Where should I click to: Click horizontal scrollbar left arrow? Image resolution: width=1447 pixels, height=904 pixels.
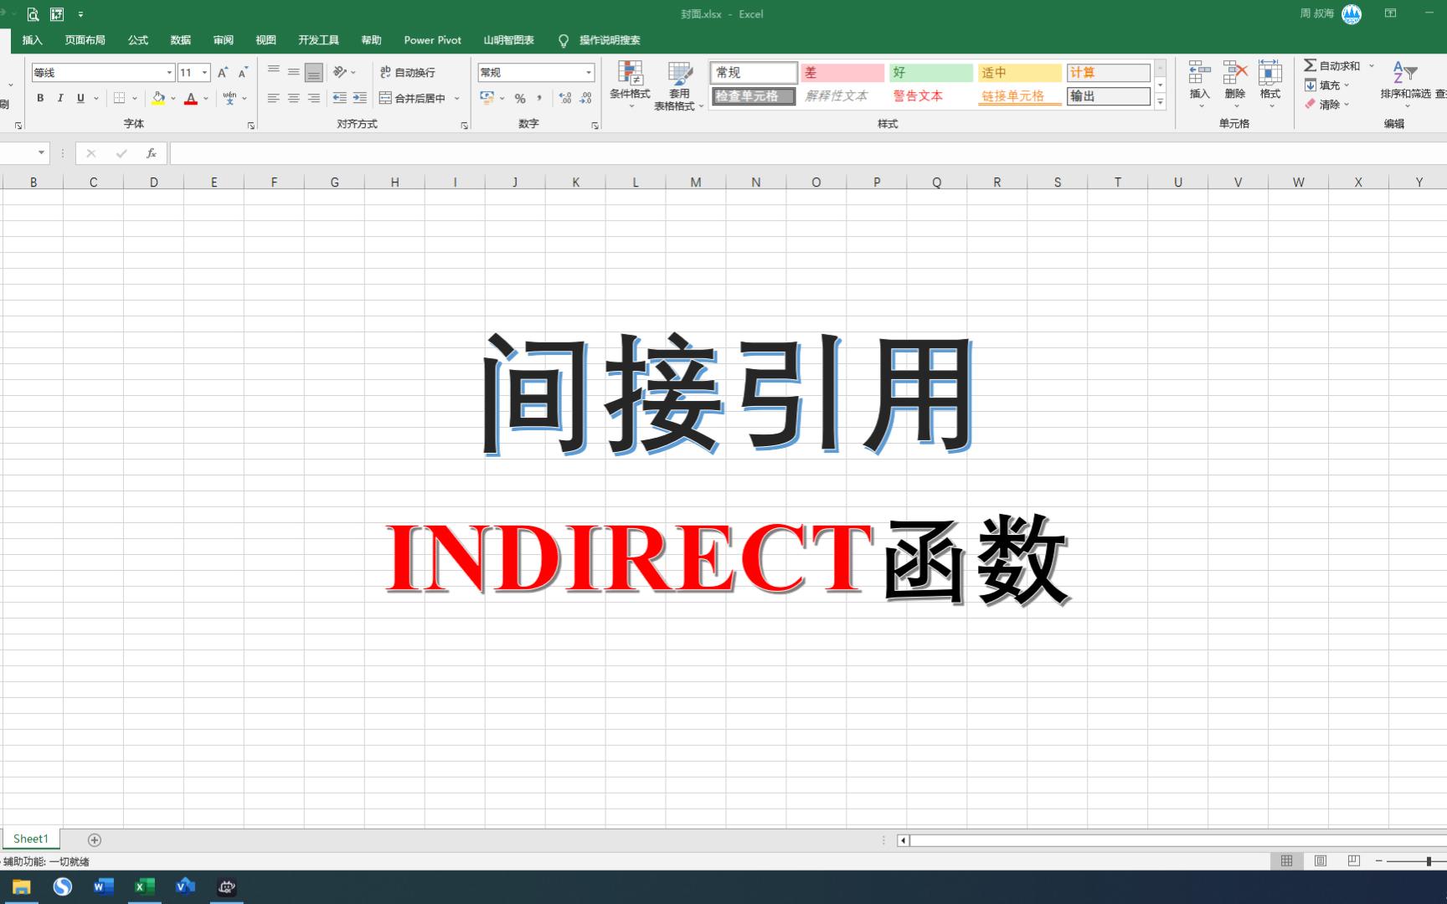pyautogui.click(x=903, y=840)
